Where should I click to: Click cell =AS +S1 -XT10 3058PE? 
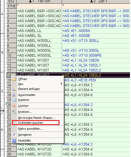[96, 55]
